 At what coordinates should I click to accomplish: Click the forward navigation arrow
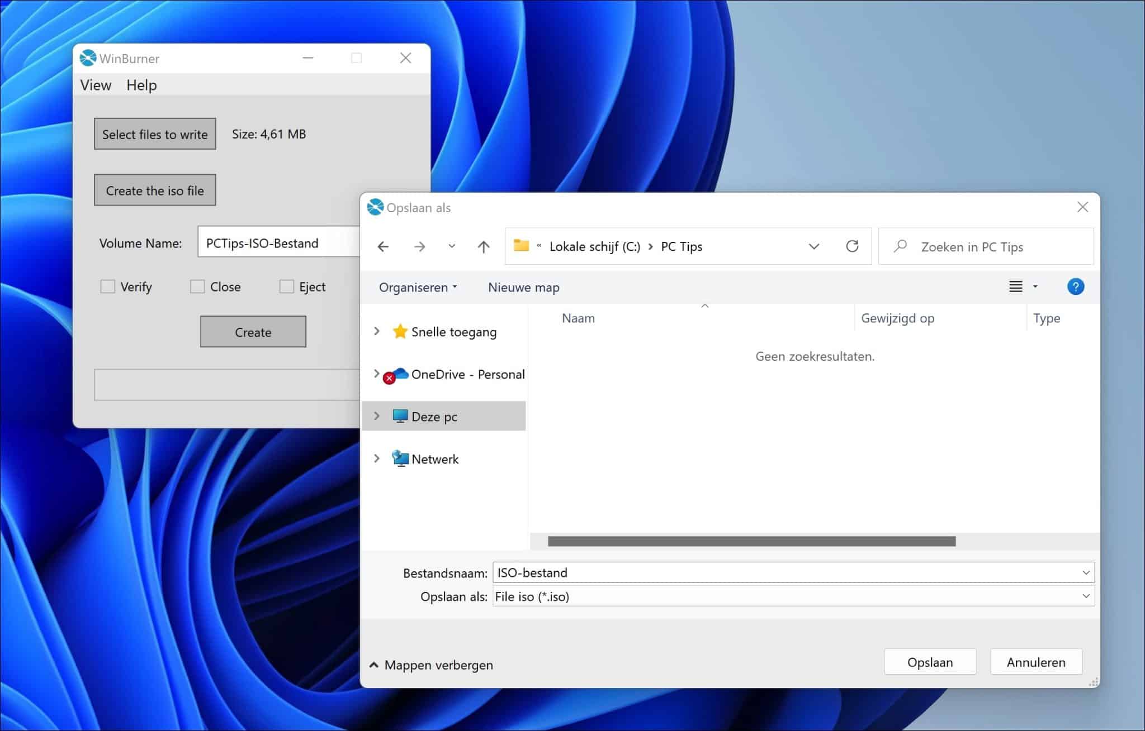coord(419,246)
